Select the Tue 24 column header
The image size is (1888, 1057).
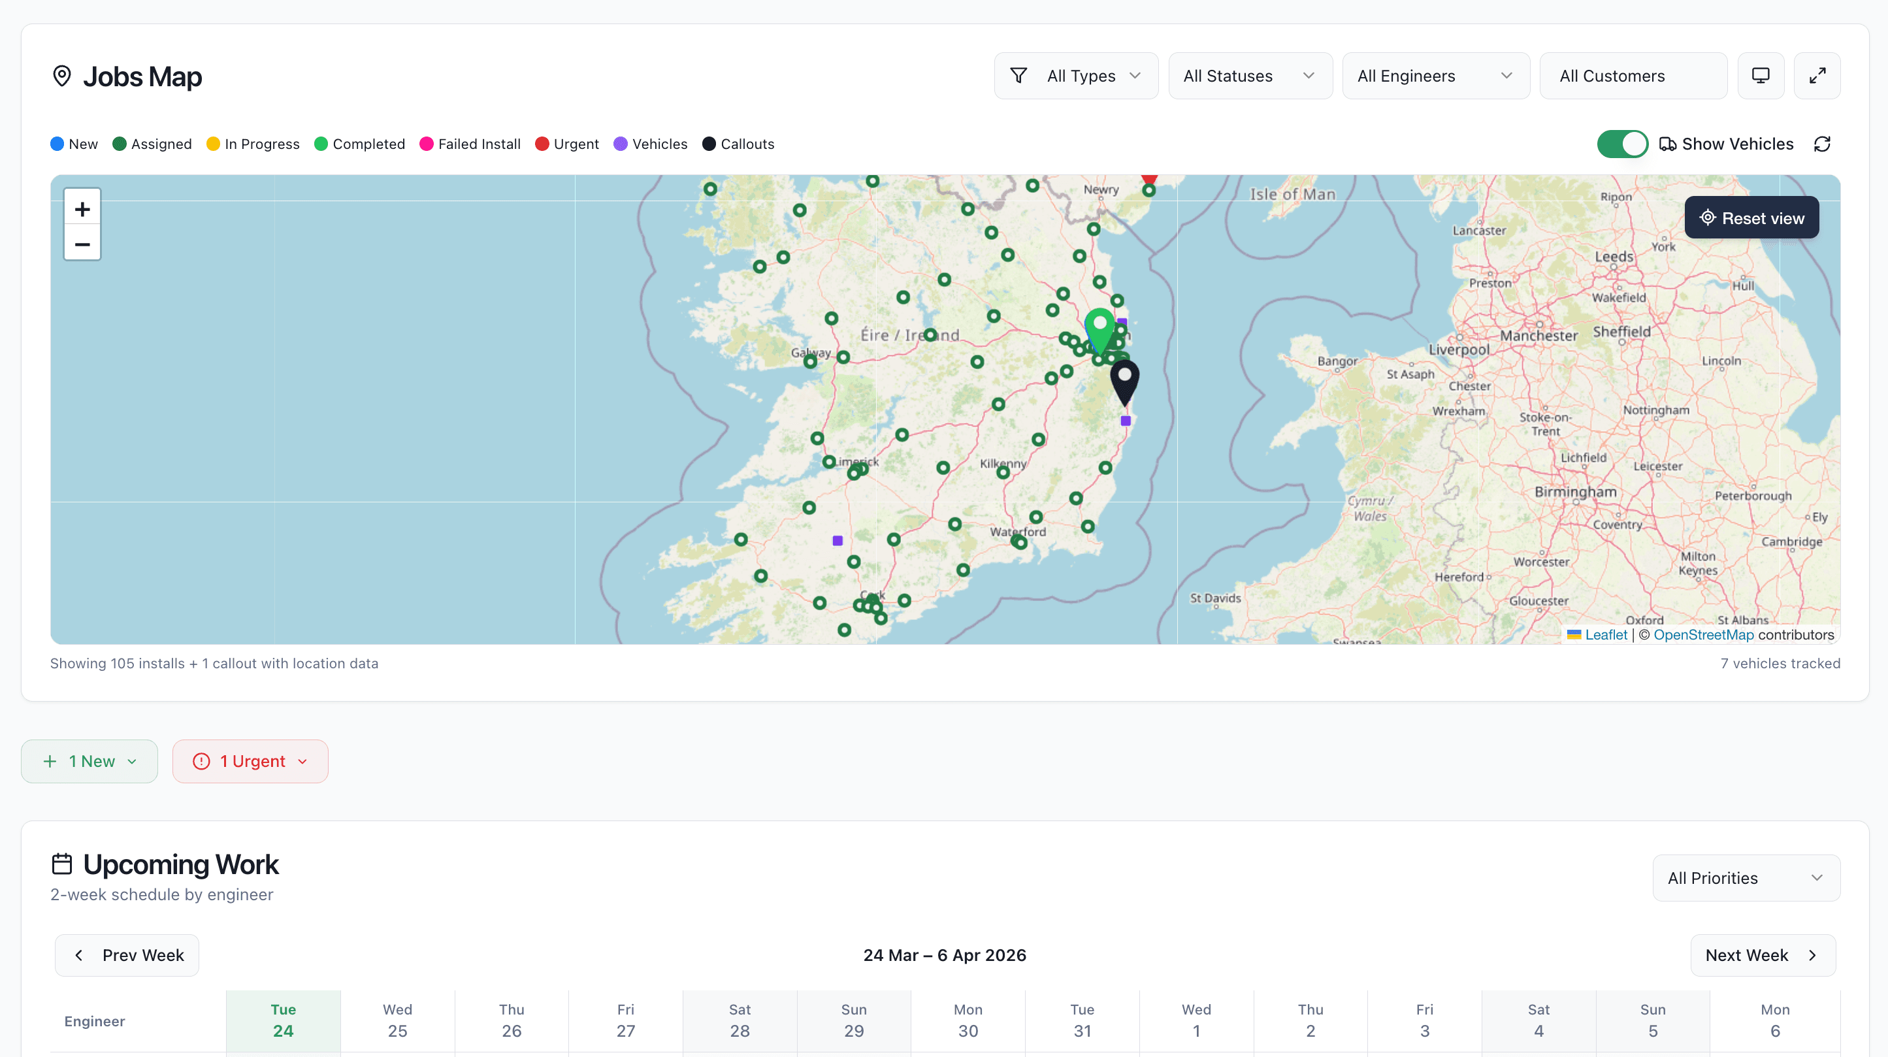[x=283, y=1020]
